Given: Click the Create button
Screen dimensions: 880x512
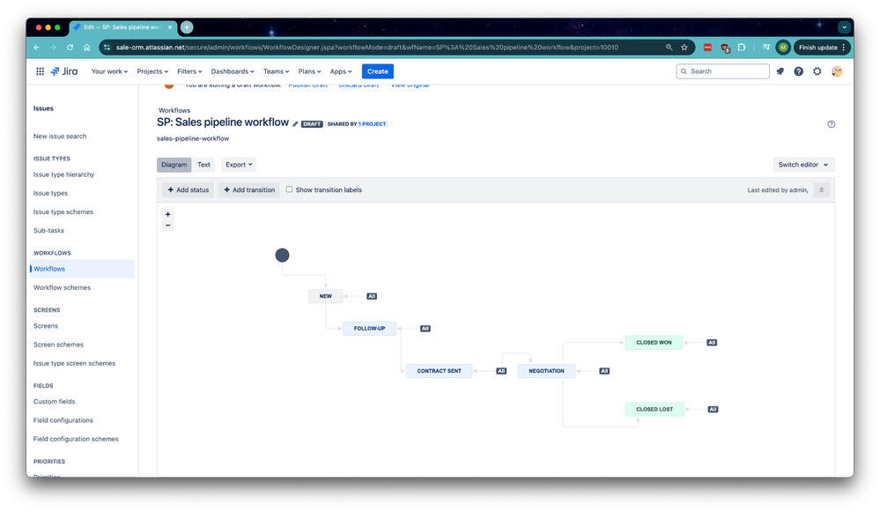Looking at the screenshot, I should click(378, 71).
